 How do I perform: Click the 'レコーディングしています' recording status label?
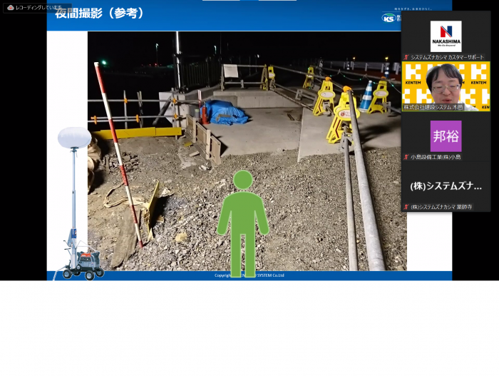tap(38, 8)
